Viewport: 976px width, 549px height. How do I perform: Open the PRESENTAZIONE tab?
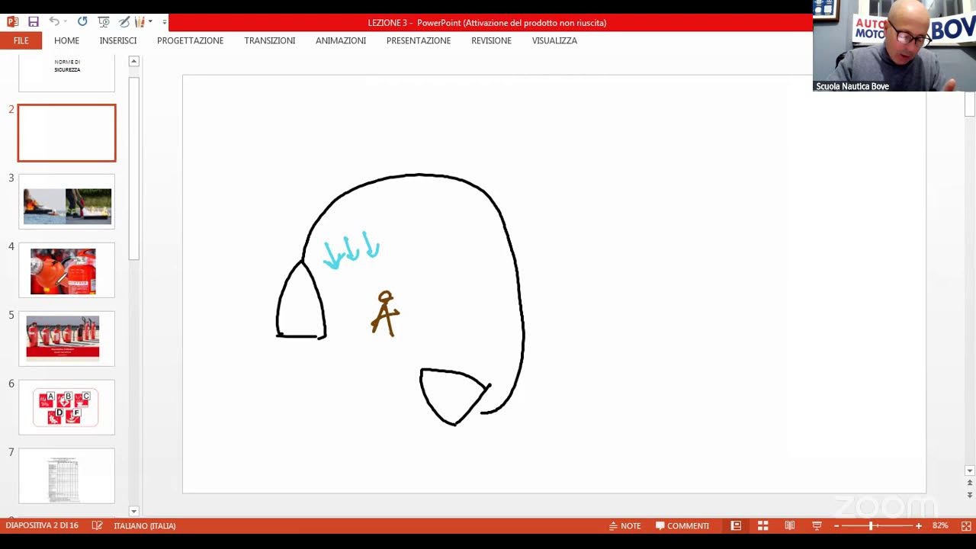[x=419, y=40]
